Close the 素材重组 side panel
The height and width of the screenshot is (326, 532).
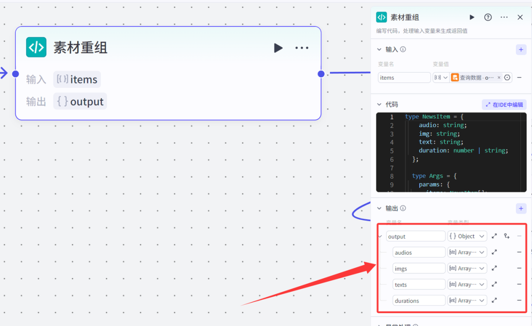click(x=520, y=17)
